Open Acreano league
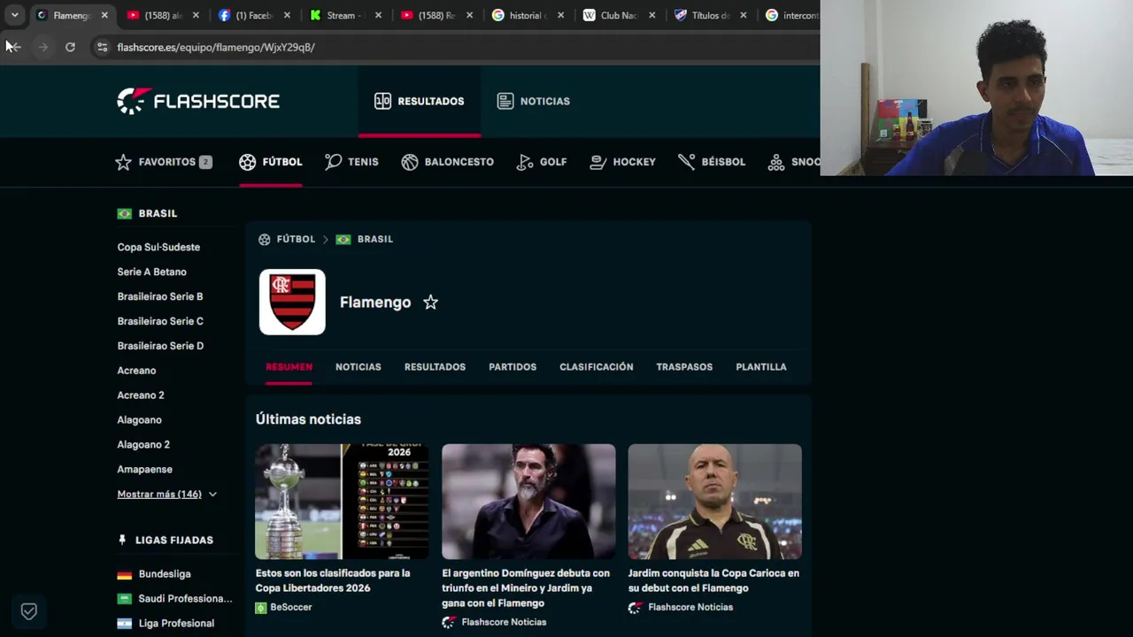1133x637 pixels. [136, 371]
